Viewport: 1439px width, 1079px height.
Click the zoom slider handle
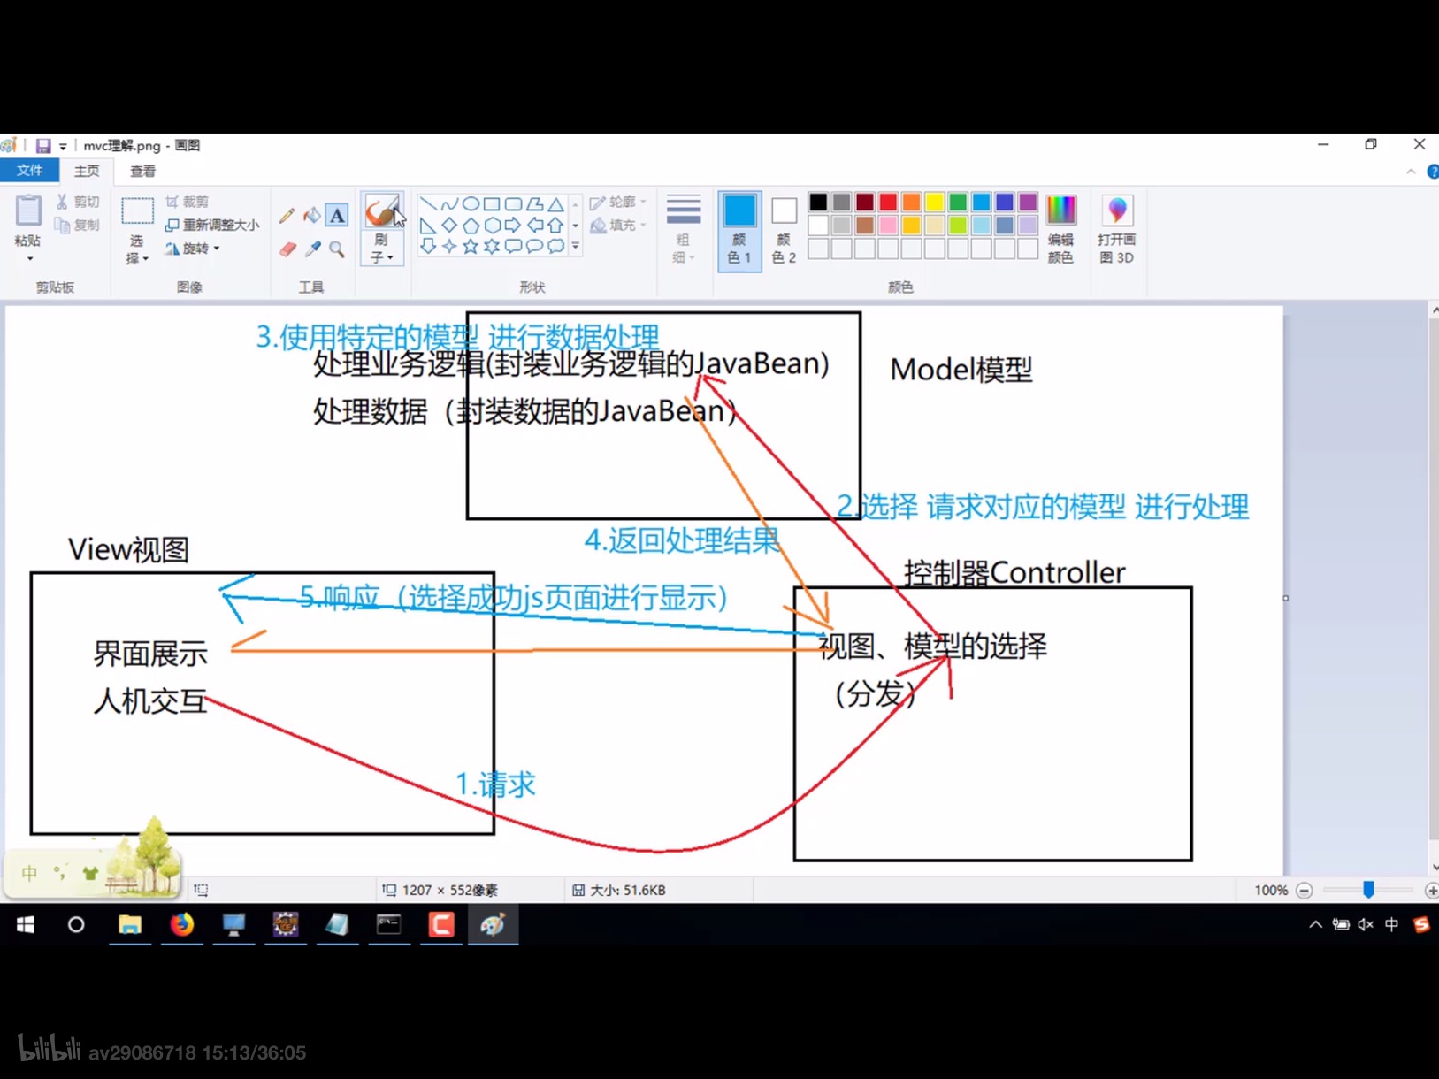point(1368,890)
